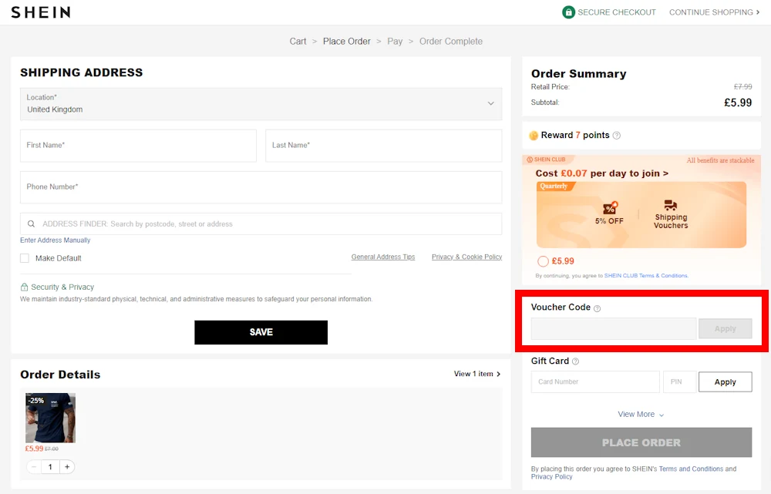Click the gift card PIN field
The image size is (771, 494).
coord(679,382)
